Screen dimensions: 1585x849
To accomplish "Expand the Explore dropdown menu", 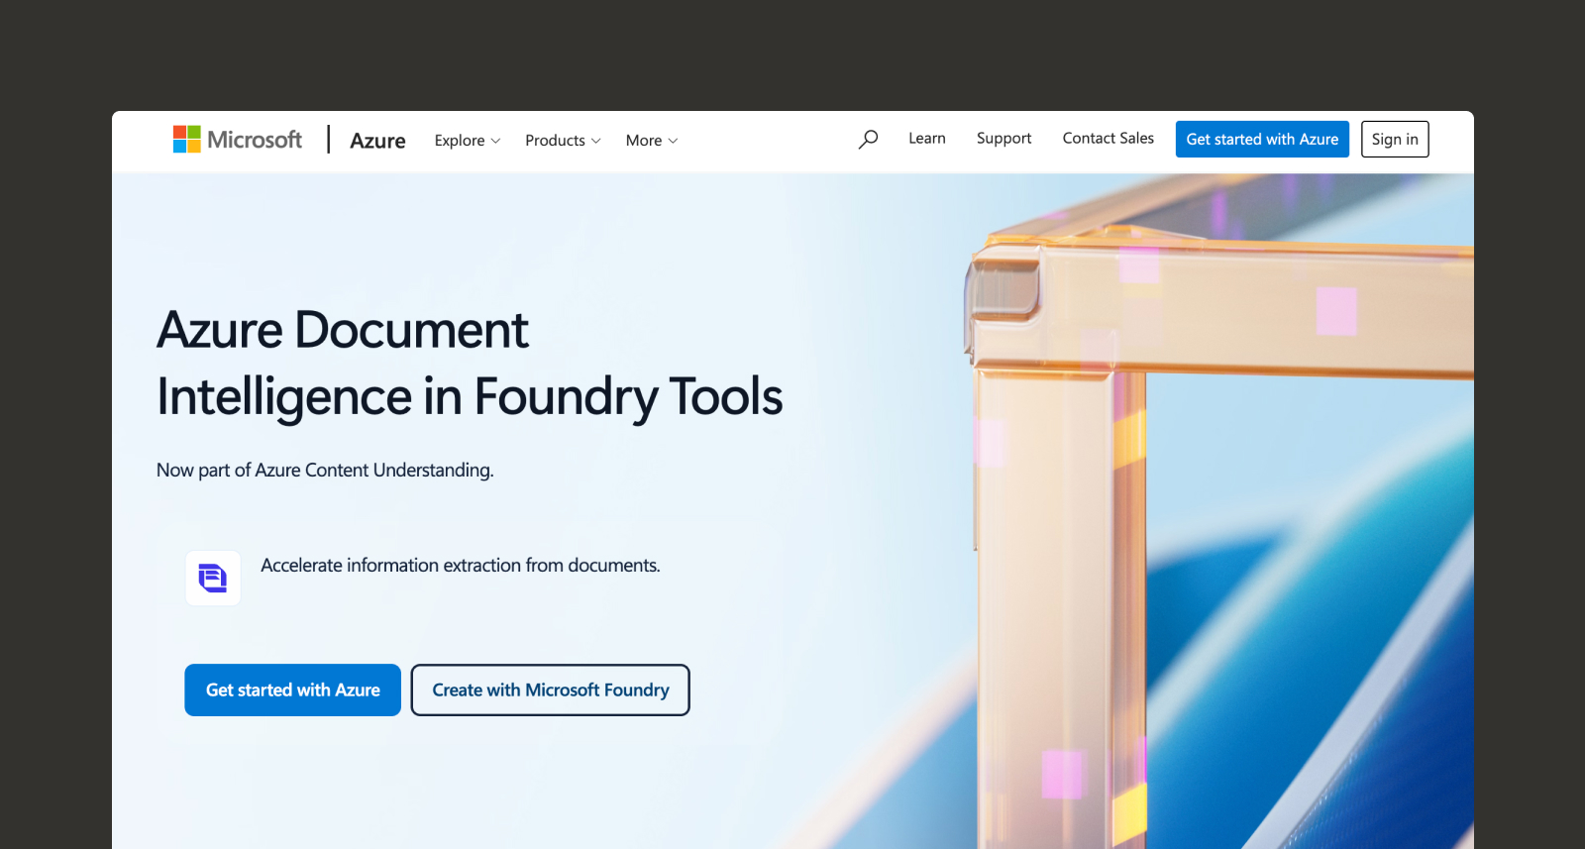I will 468,141.
